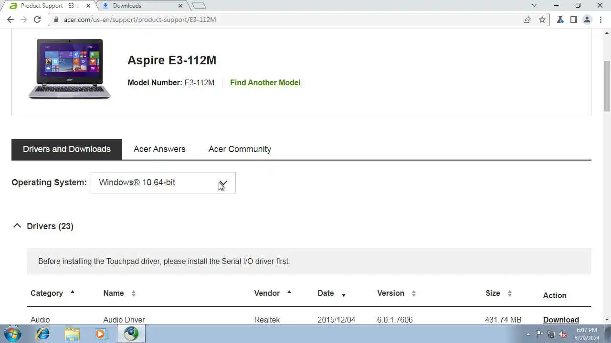Open the Acer Community tab
611x343 pixels.
click(x=240, y=149)
